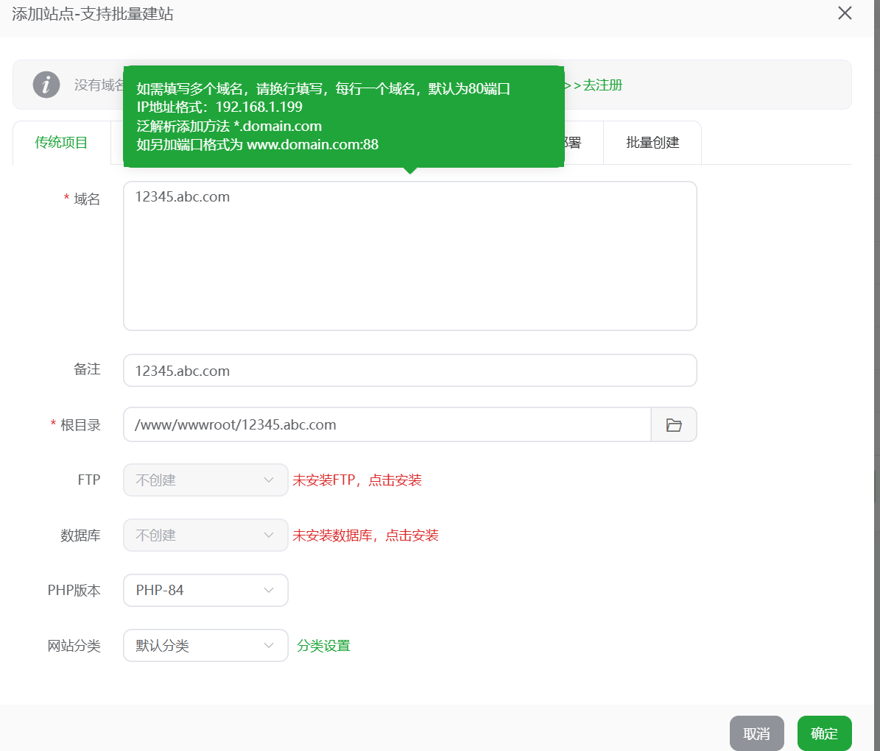Click 未安装数据库，点击安装 link
The image size is (880, 751).
[365, 535]
